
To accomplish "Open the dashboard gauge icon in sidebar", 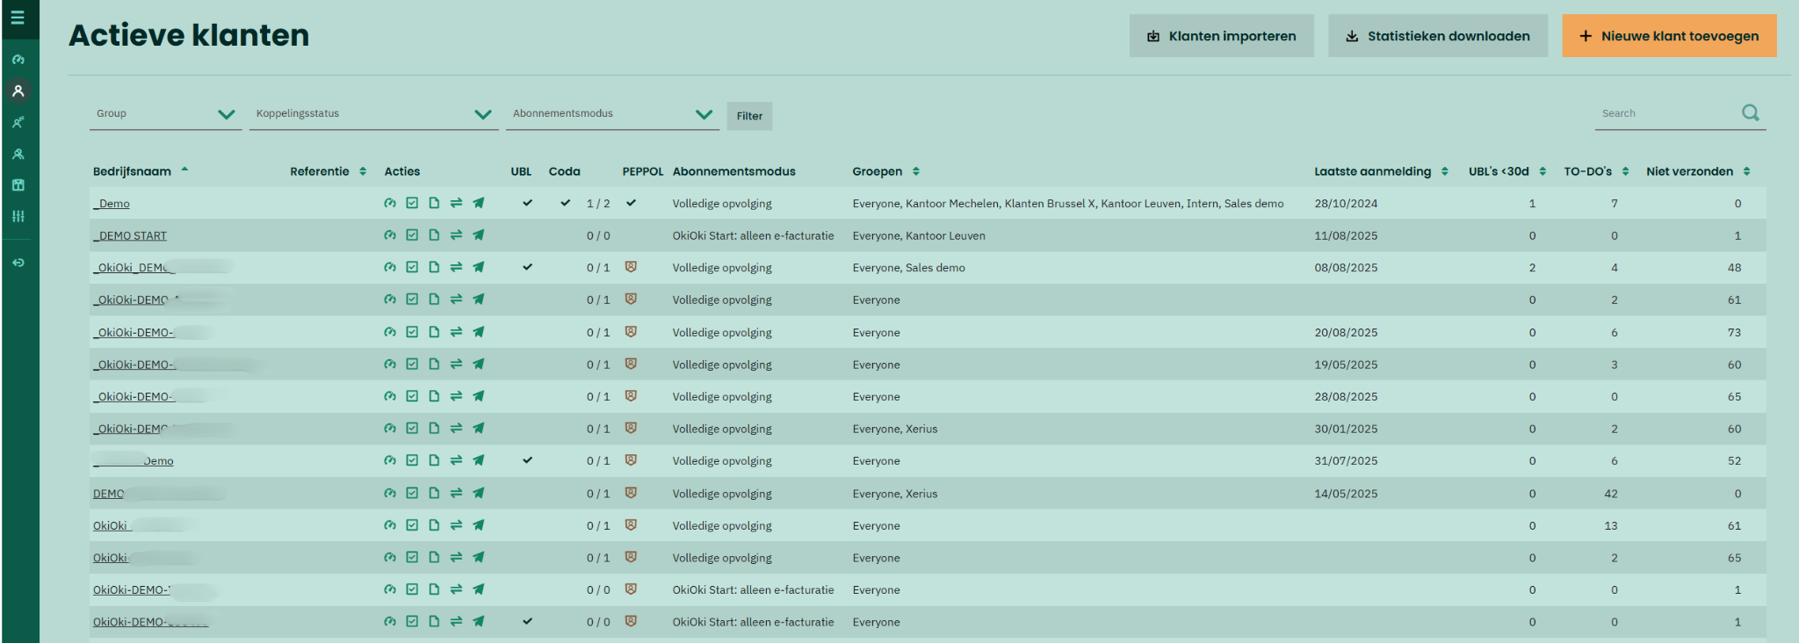I will 18,60.
